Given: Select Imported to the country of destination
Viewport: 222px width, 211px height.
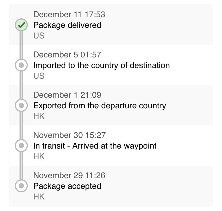Looking at the screenshot, I should coord(102,65).
